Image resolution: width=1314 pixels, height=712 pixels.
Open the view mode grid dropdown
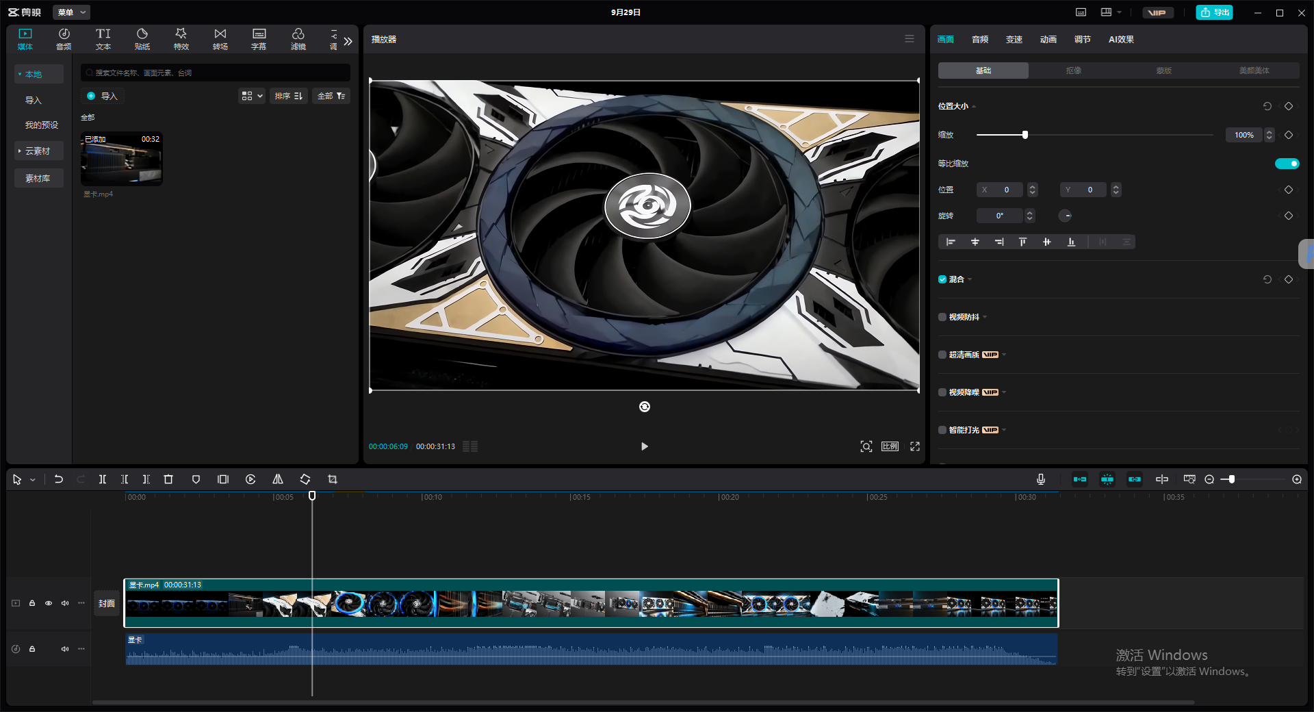tap(252, 96)
